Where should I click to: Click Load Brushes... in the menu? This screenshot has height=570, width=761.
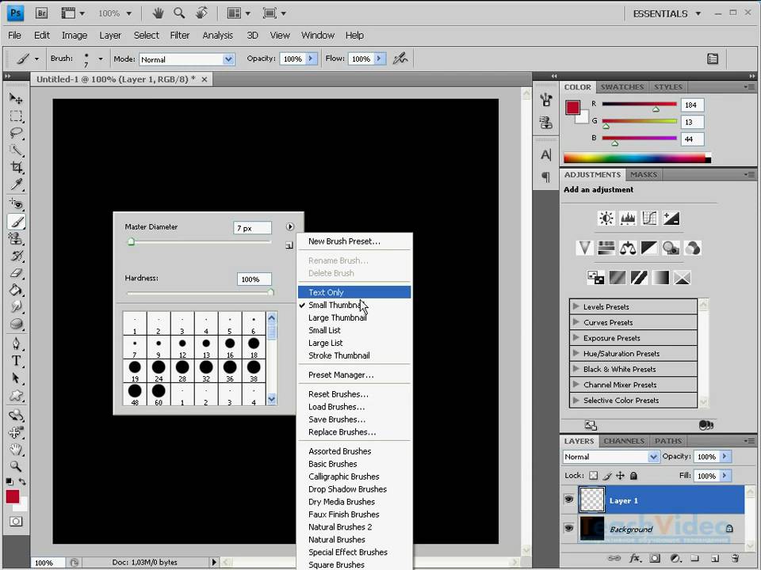[336, 407]
